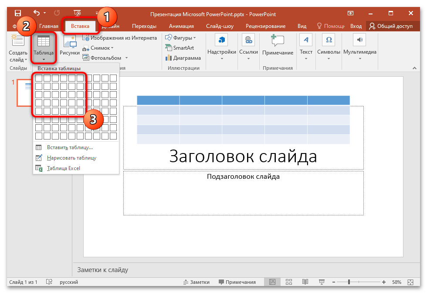Open the Undo history dropdown arrow
Viewport: 427px width, 293px height.
[x=44, y=13]
